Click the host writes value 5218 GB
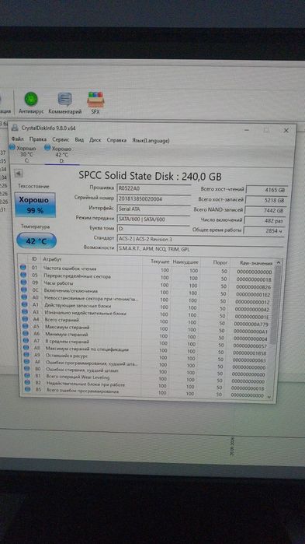Image resolution: width=305 pixels, height=544 pixels. [266, 200]
